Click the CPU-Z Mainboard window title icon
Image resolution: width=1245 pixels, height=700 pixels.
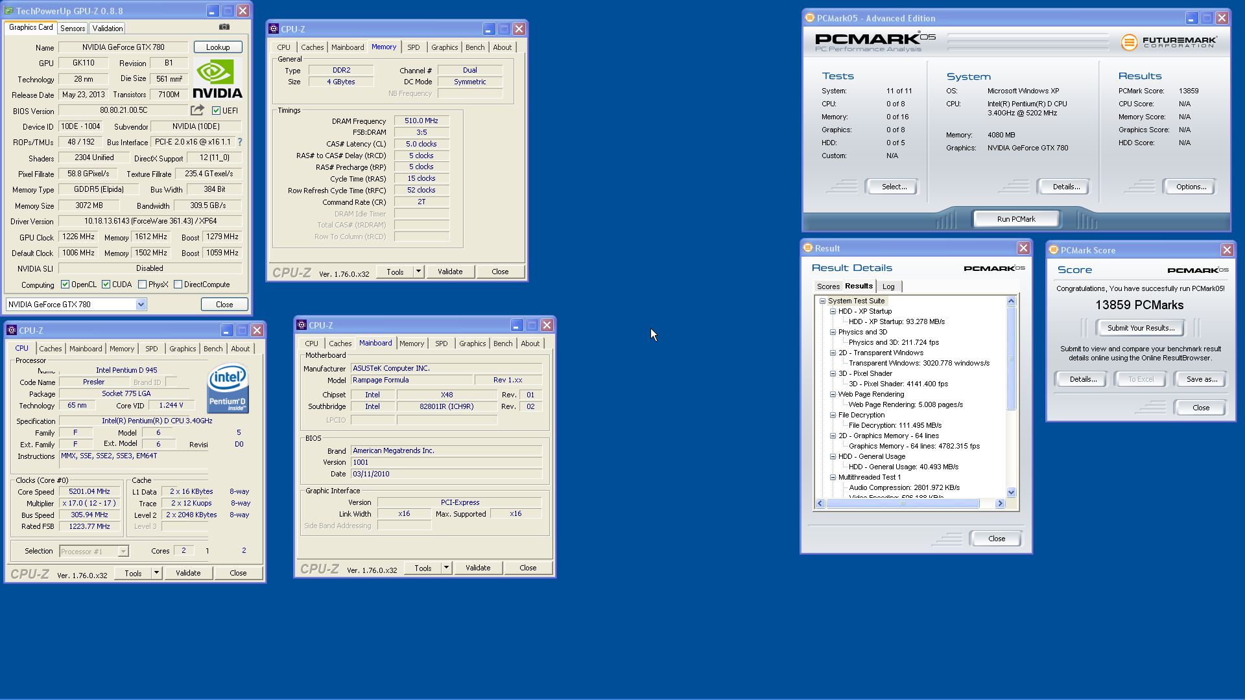[x=302, y=325]
